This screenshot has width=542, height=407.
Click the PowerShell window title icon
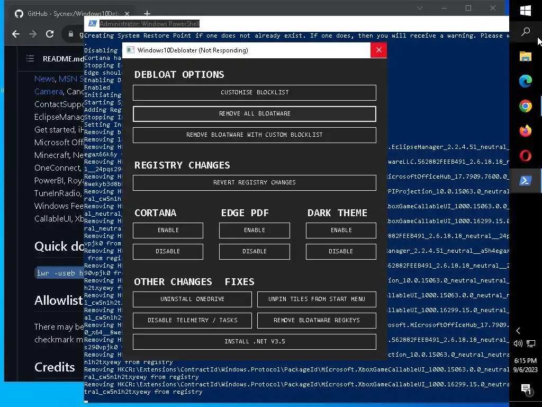92,23
